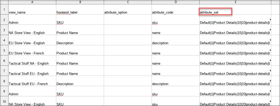Click the attribute_code header cell
The image size is (280, 106).
[176, 9]
